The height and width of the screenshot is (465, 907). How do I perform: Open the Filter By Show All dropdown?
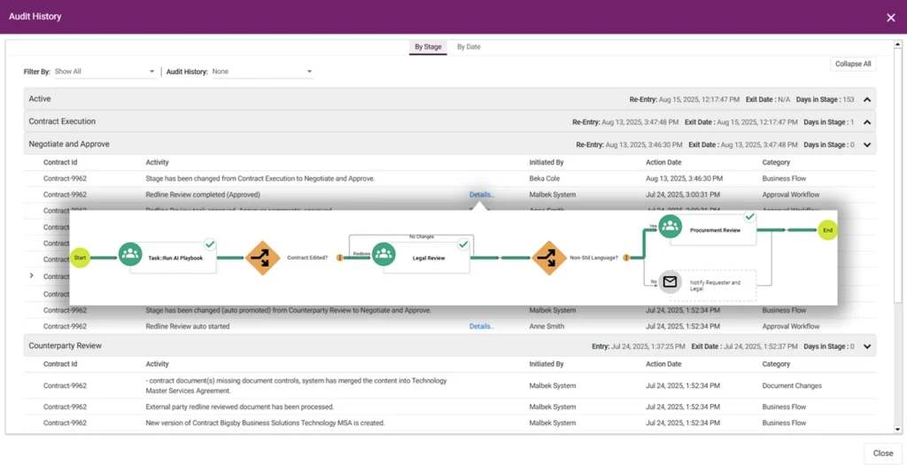coord(105,72)
